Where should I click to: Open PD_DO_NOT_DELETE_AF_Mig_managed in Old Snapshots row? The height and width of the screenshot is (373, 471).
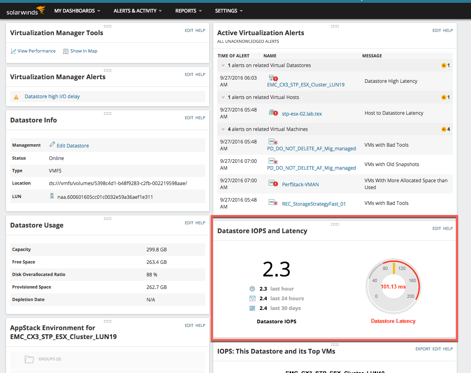tap(312, 168)
